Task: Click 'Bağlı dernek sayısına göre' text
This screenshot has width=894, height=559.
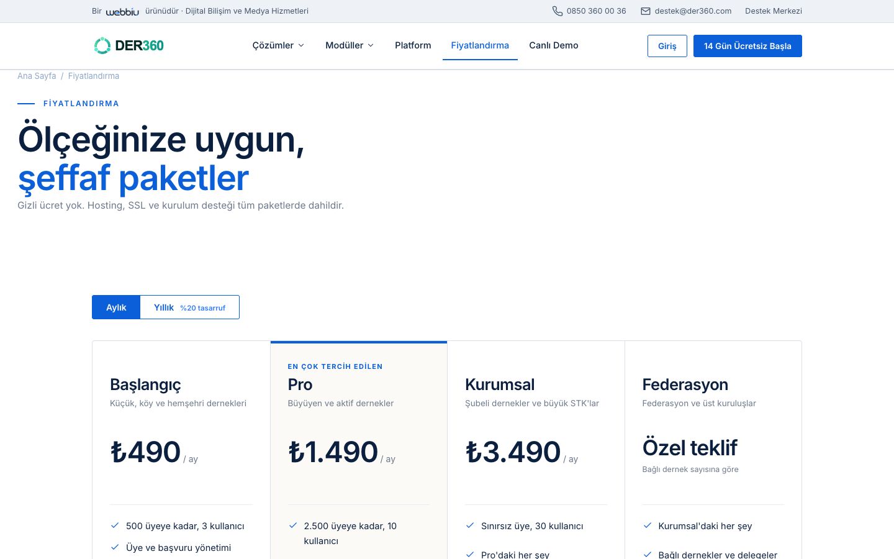Action: point(690,470)
